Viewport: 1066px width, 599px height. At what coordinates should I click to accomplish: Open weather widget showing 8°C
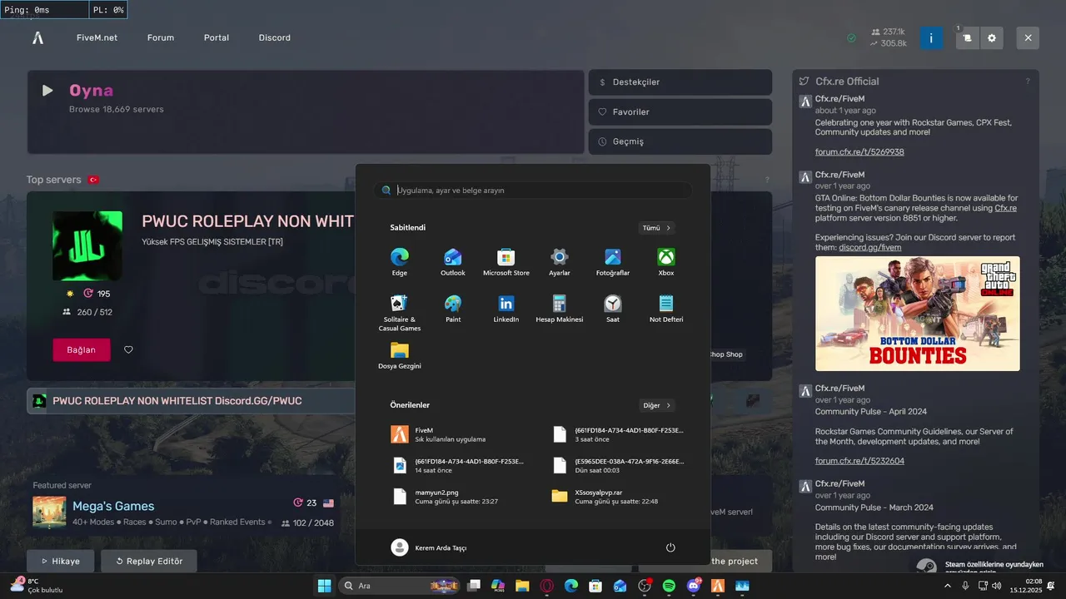tap(36, 586)
